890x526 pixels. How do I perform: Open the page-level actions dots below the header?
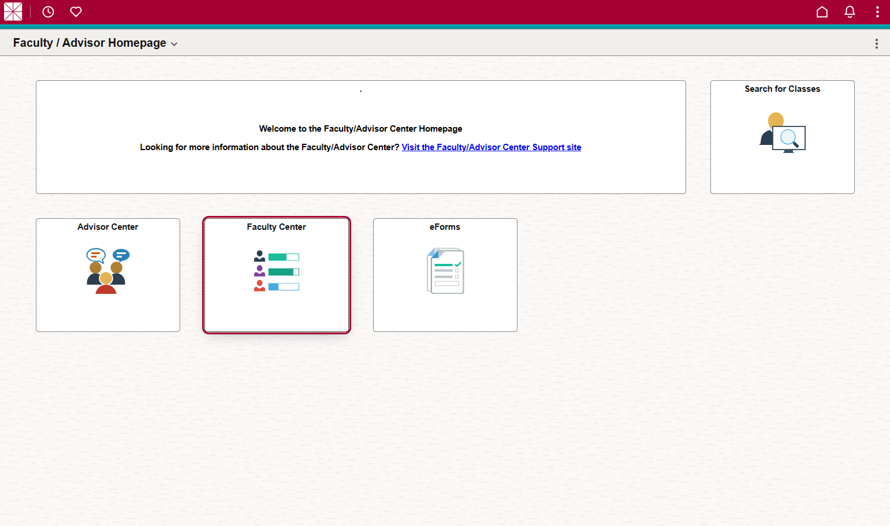coord(876,43)
